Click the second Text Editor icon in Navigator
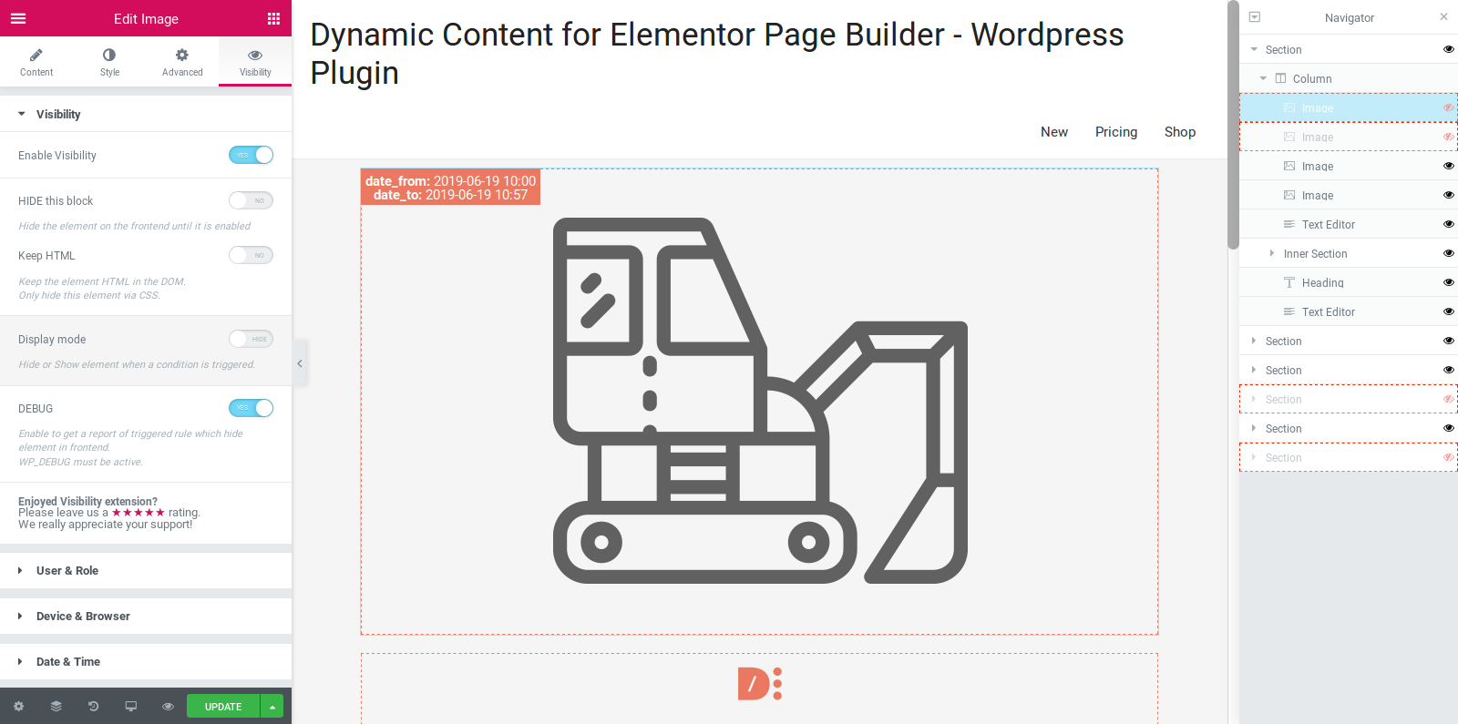The width and height of the screenshot is (1458, 724). point(1289,311)
